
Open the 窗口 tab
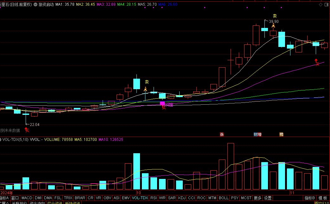(15, 198)
